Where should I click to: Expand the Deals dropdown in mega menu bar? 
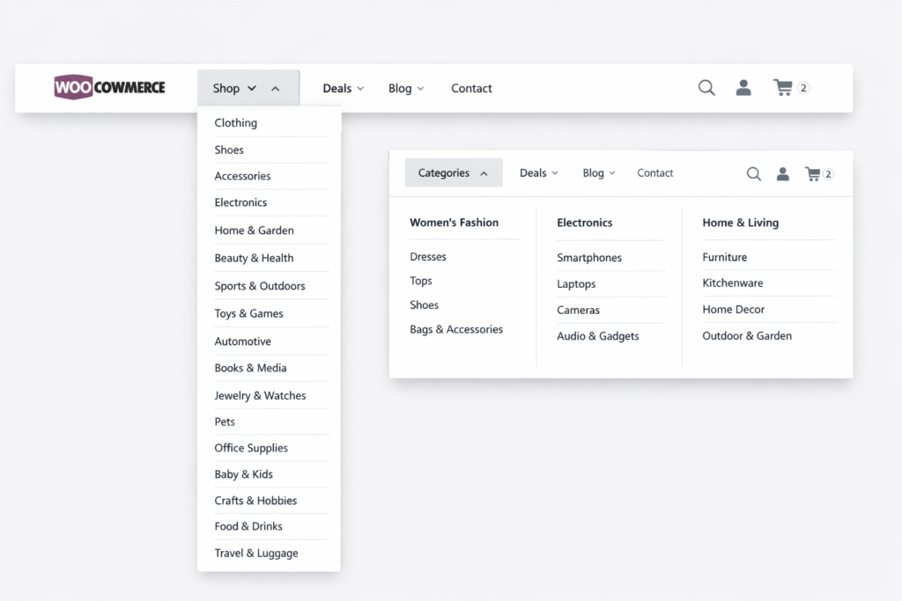coord(538,173)
